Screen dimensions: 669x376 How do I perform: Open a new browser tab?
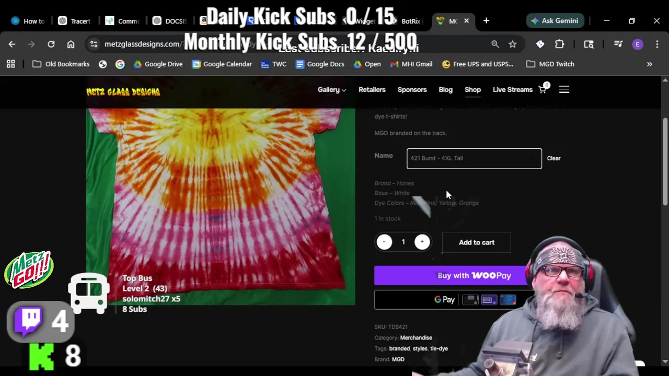tap(486, 21)
